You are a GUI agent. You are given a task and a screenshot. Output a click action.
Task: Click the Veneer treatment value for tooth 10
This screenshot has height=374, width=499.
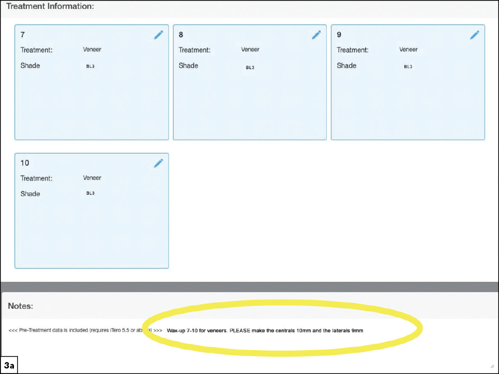tap(92, 178)
